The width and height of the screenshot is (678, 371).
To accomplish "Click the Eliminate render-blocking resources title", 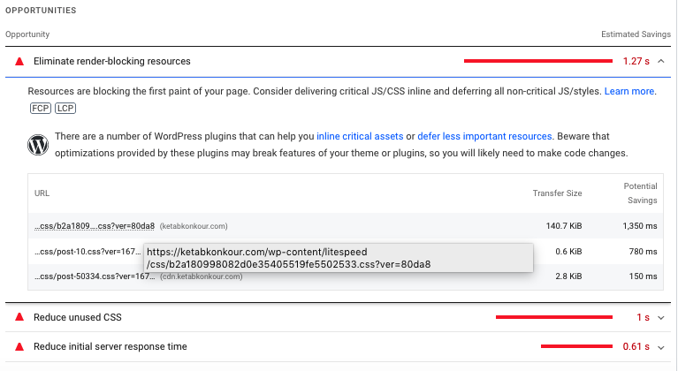I will [112, 61].
